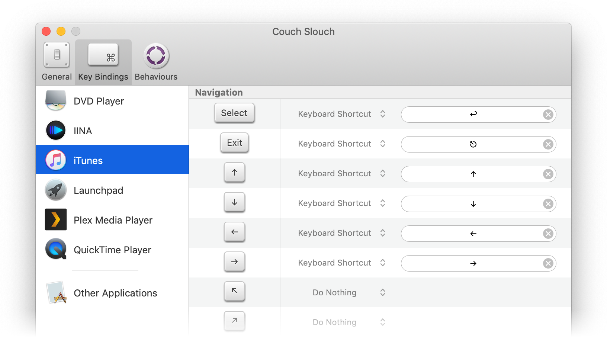Click the up-right diagonal arrow button

[x=234, y=321]
